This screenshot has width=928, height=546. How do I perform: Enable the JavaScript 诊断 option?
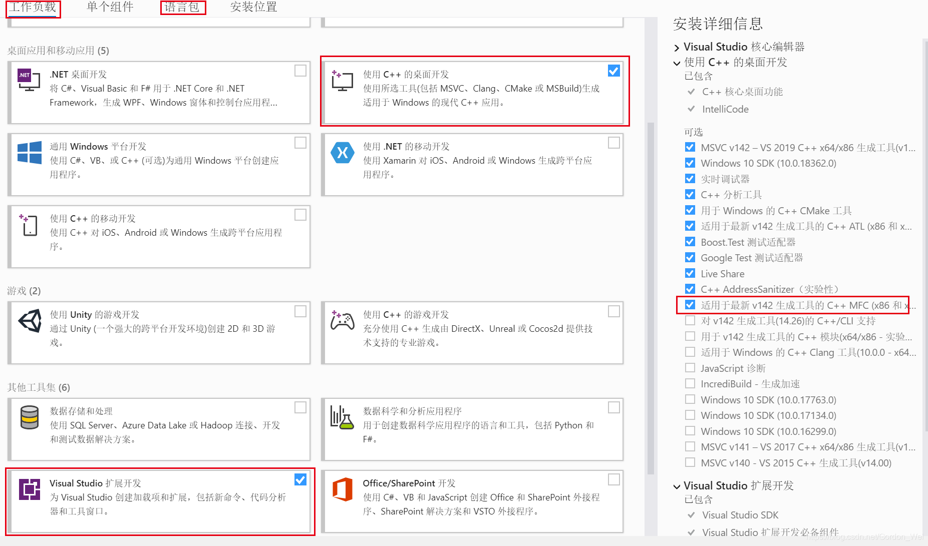pos(690,368)
